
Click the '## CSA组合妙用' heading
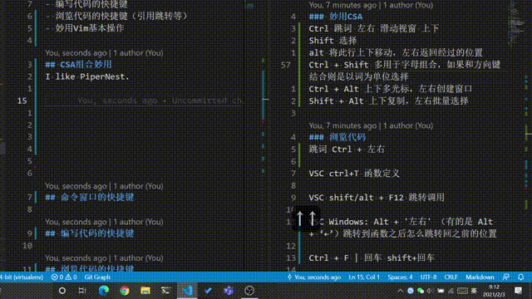(x=78, y=65)
